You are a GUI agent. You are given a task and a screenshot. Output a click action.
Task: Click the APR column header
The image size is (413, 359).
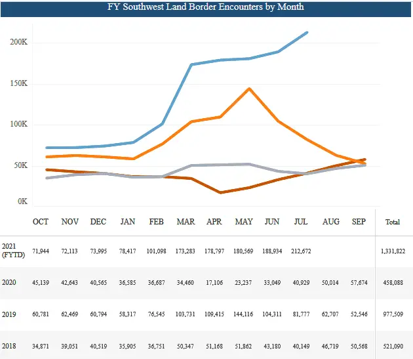pos(214,222)
